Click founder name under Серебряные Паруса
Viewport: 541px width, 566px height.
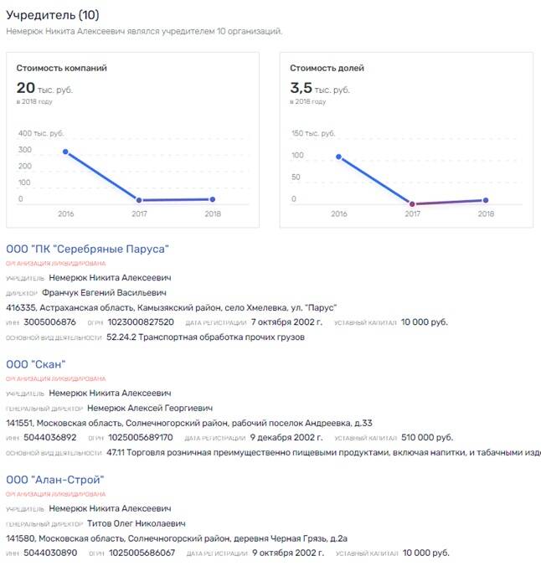coord(110,277)
